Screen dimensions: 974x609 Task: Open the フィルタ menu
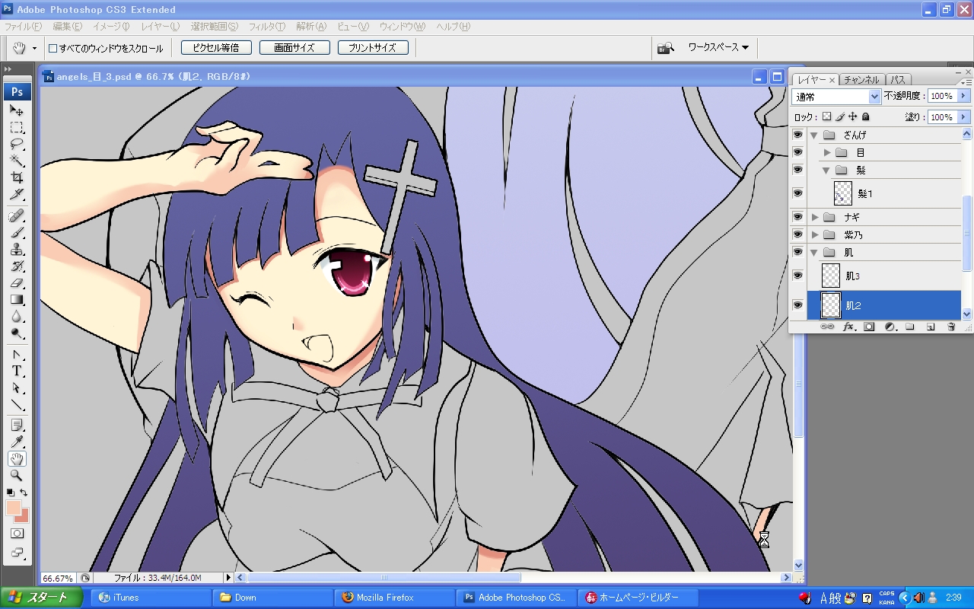(267, 27)
